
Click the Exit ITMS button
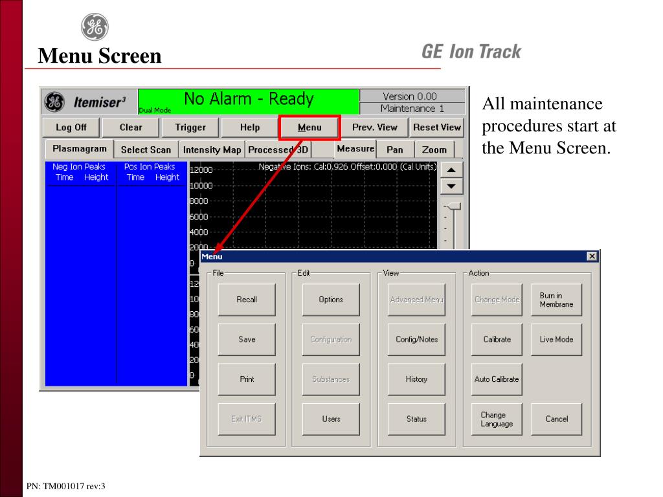click(247, 419)
